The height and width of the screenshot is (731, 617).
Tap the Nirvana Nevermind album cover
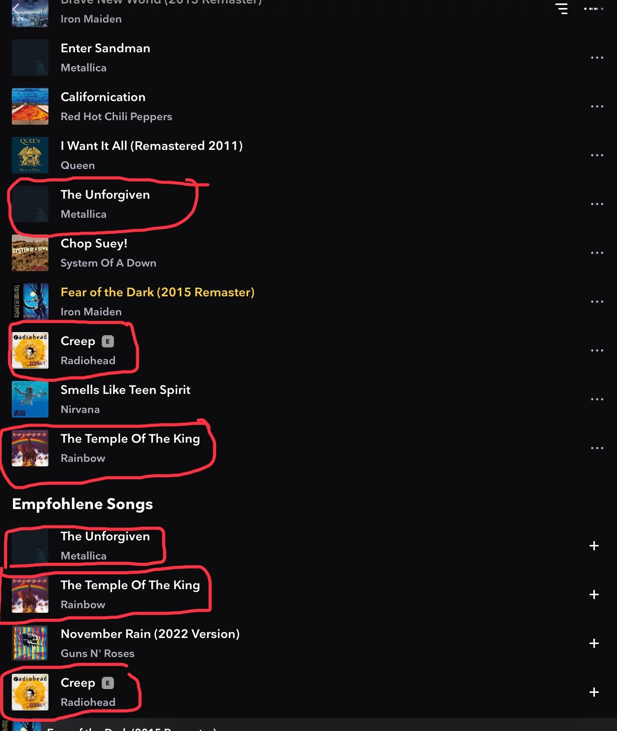30,399
